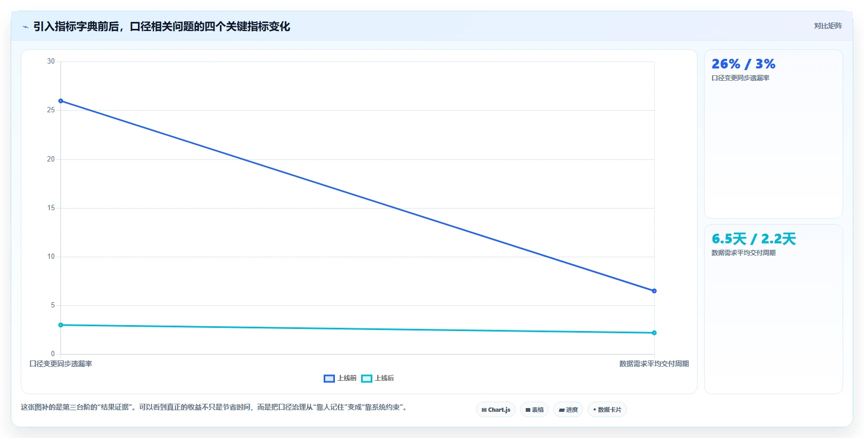Click the 上线前 data point at value 6.5
The width and height of the screenshot is (864, 438).
tap(654, 291)
